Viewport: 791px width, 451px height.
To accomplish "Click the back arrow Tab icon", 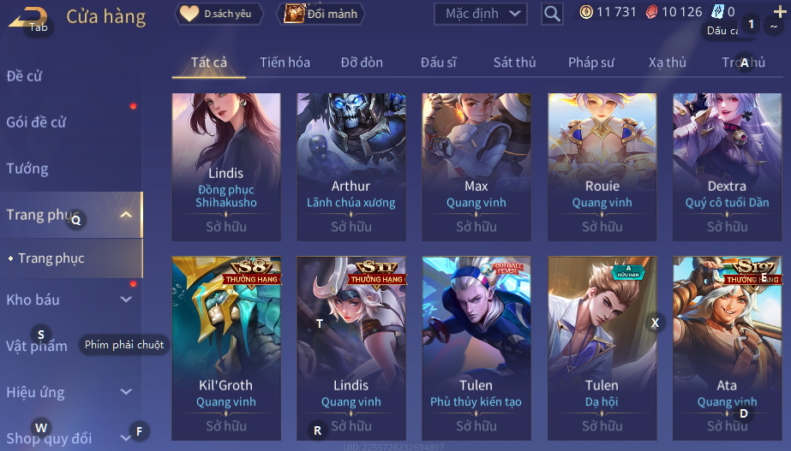I will pos(29,19).
